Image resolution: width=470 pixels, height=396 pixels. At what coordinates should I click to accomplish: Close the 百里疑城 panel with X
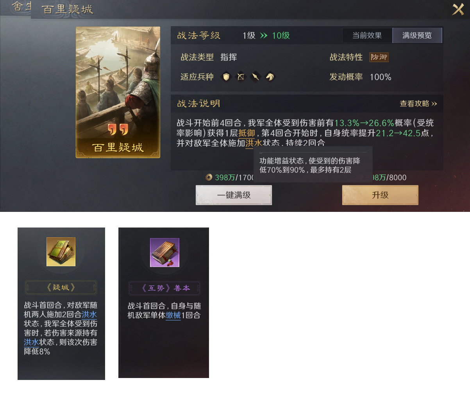coord(458,9)
